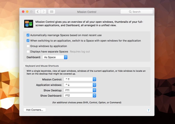Click the Hot Corners… button

[35, 110]
